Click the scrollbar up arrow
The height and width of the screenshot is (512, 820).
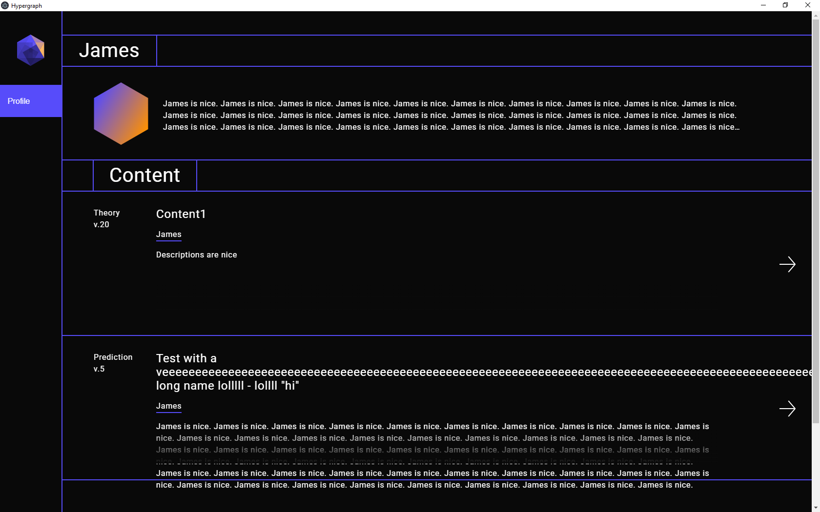coord(816,15)
